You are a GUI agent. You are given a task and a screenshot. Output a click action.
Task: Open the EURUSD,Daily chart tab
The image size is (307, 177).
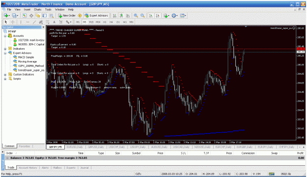[x=75, y=147]
